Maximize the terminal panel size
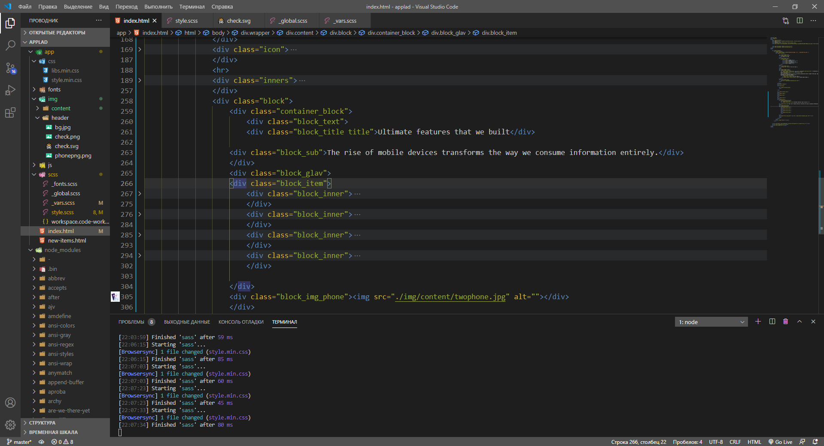This screenshot has height=446, width=824. [x=800, y=322]
